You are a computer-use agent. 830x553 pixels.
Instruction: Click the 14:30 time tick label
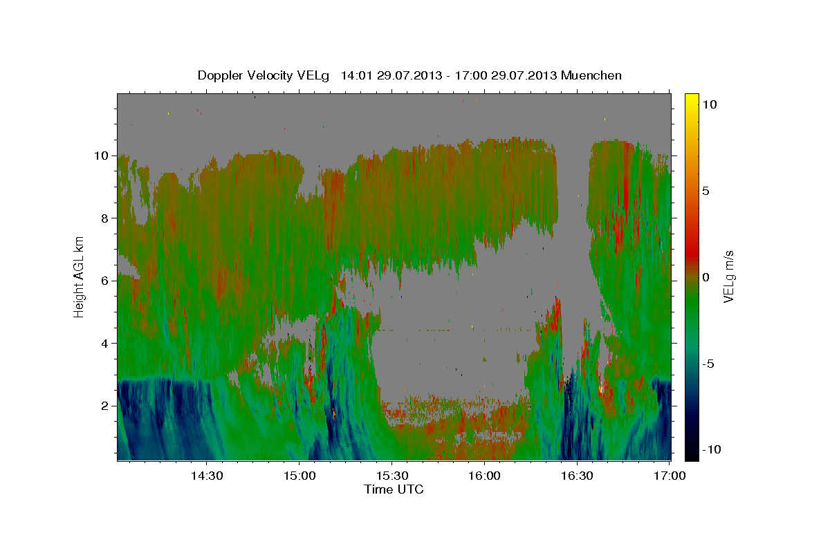click(207, 476)
